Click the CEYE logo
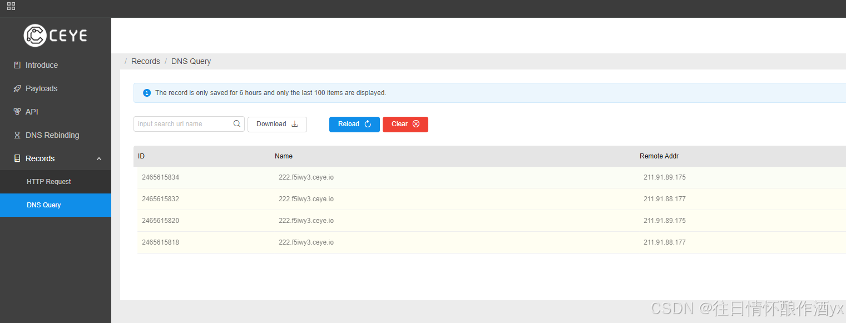Viewport: 846px width, 323px height. coord(56,36)
